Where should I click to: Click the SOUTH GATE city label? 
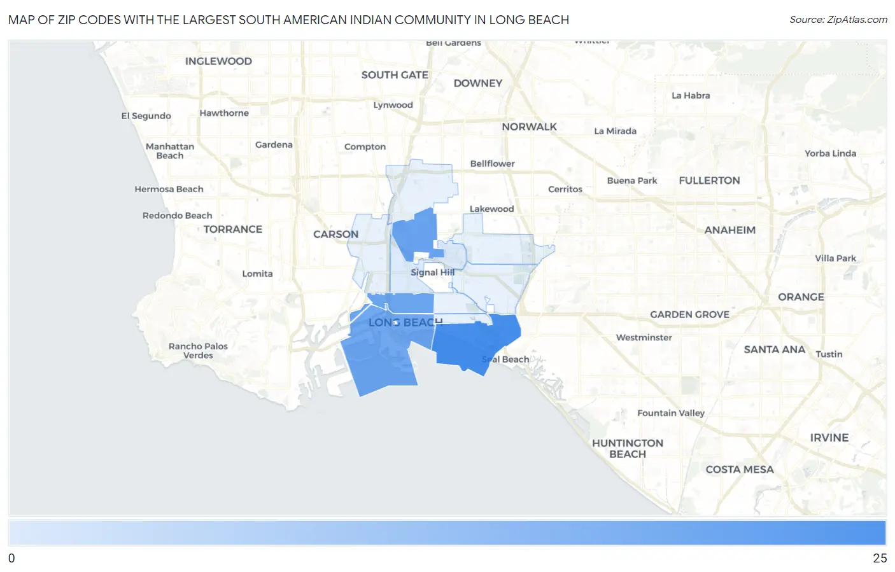[x=395, y=74]
